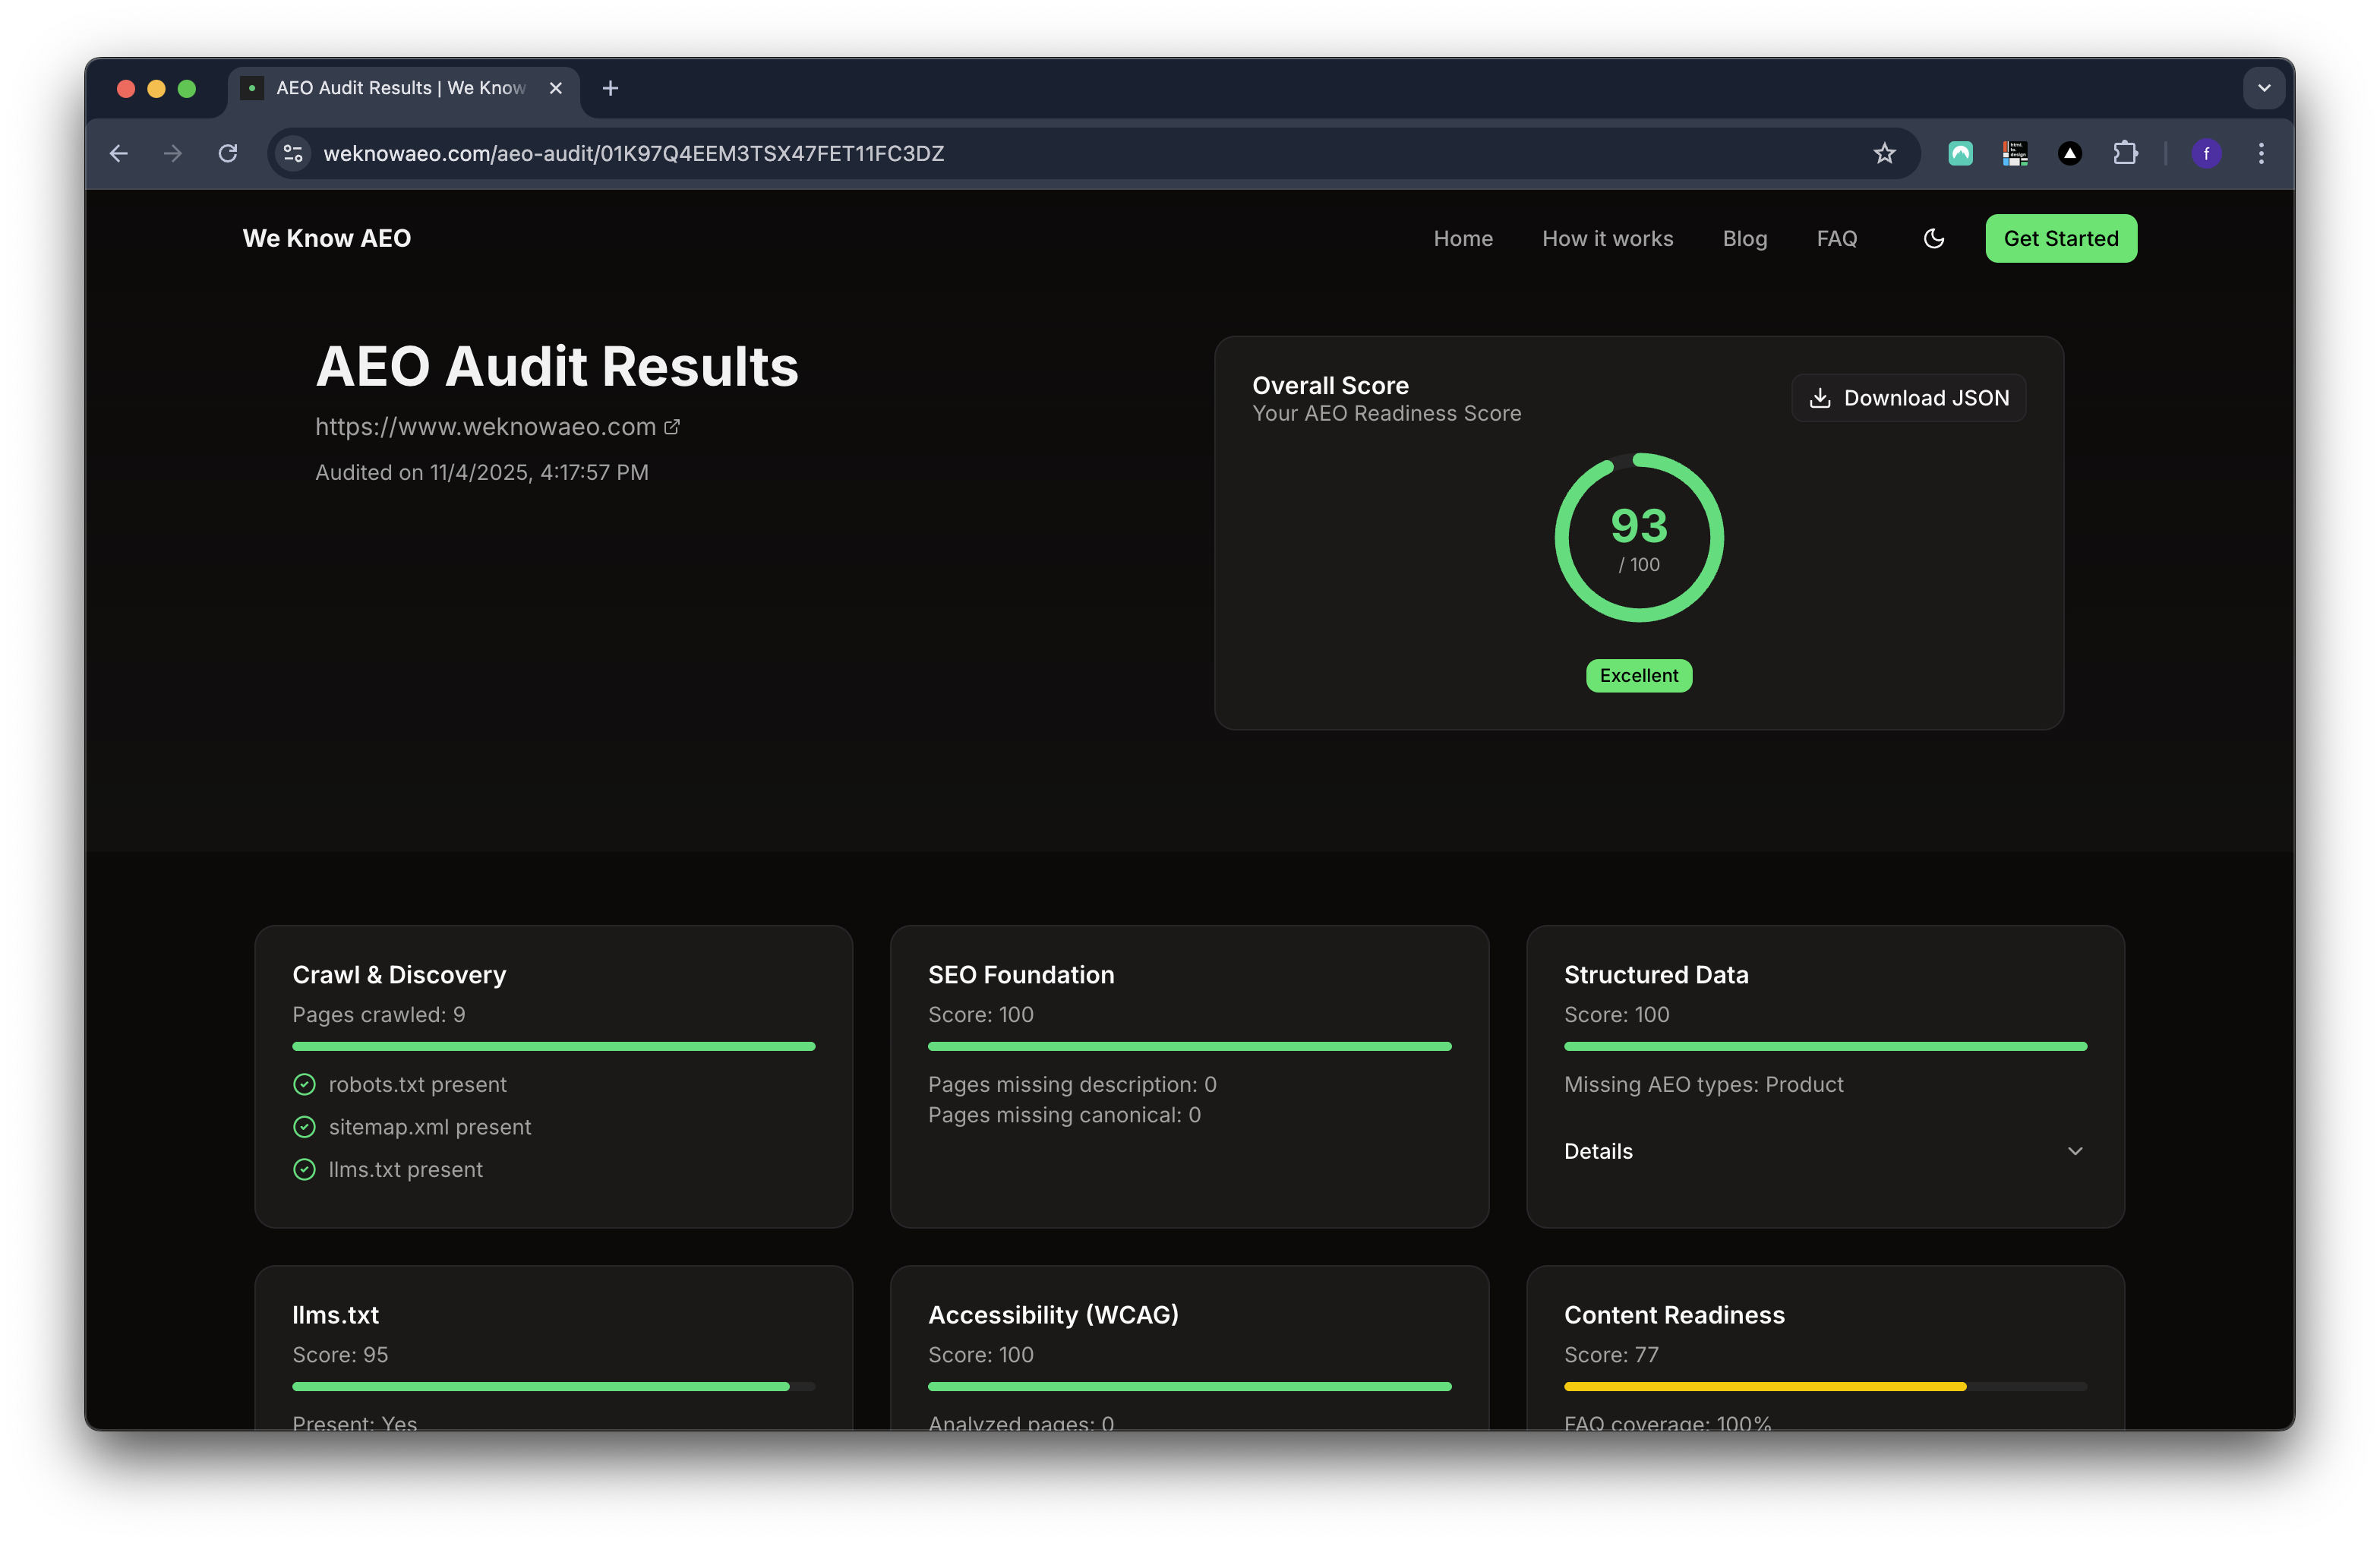Click the Content Readiness yellow progress bar
This screenshot has height=1543, width=2380.
click(1765, 1386)
